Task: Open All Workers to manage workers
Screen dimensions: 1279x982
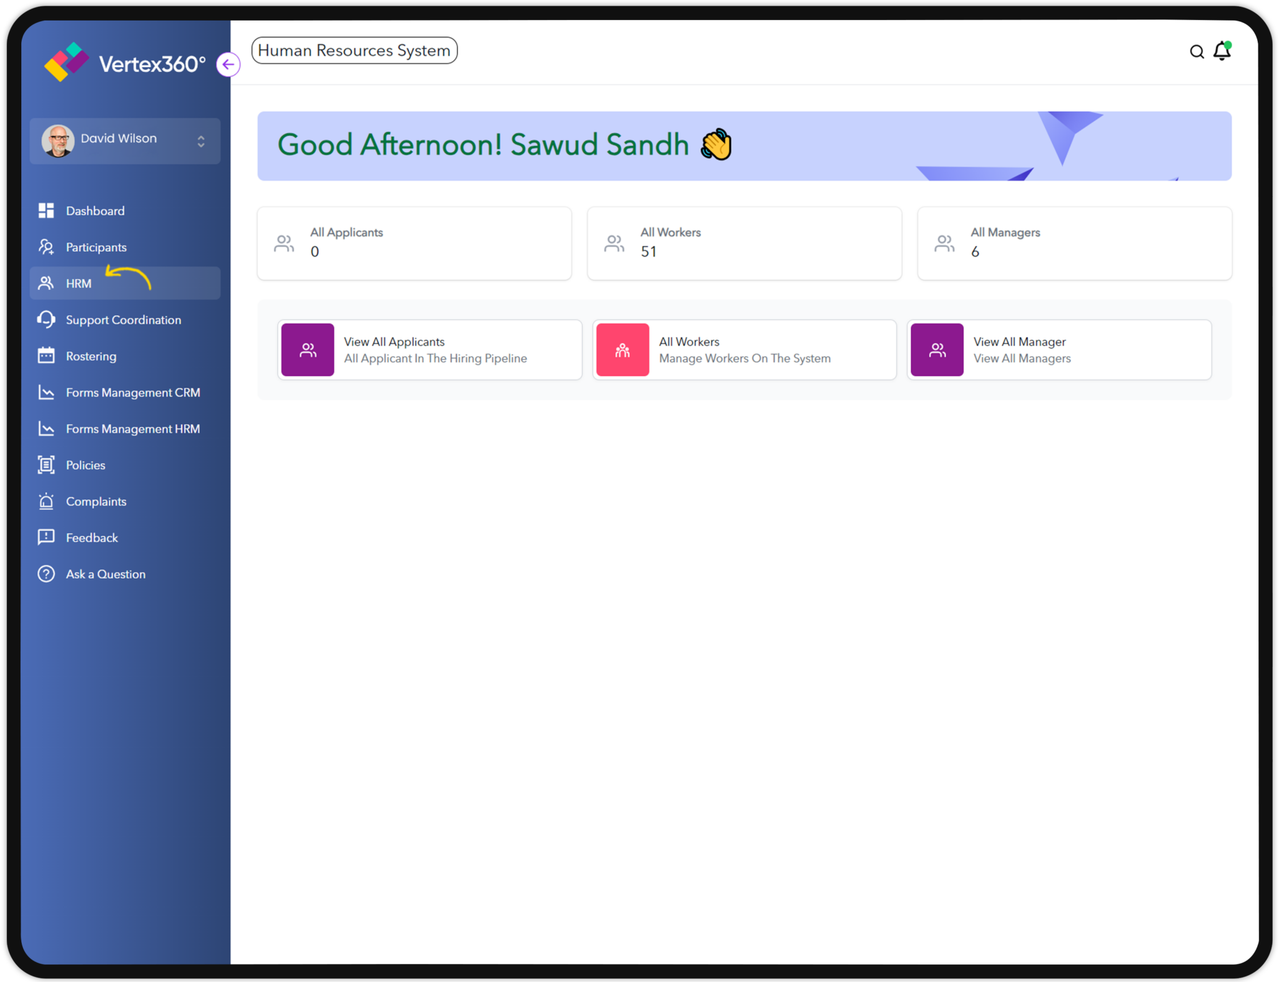Action: (x=744, y=350)
